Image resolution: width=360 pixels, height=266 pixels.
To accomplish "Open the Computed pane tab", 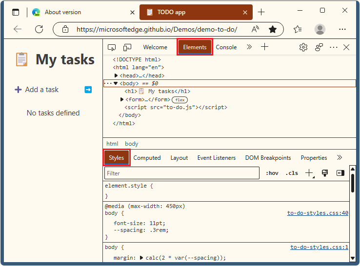I will (x=147, y=158).
